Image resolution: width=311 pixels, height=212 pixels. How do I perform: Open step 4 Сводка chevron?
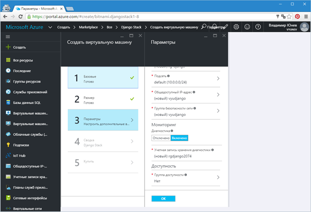point(132,141)
